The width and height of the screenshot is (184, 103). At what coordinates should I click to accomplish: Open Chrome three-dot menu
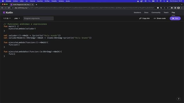(x=182, y=8)
